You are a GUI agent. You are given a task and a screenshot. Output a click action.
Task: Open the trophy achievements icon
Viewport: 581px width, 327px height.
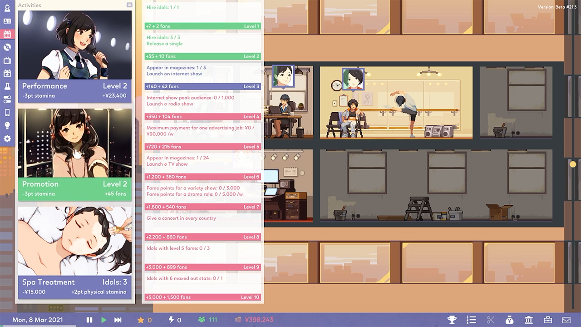[452, 320]
